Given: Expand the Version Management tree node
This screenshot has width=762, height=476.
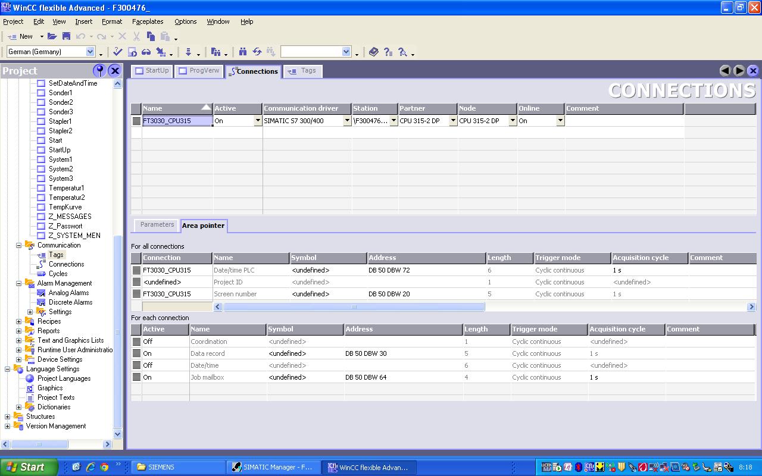Looking at the screenshot, I should (x=7, y=426).
